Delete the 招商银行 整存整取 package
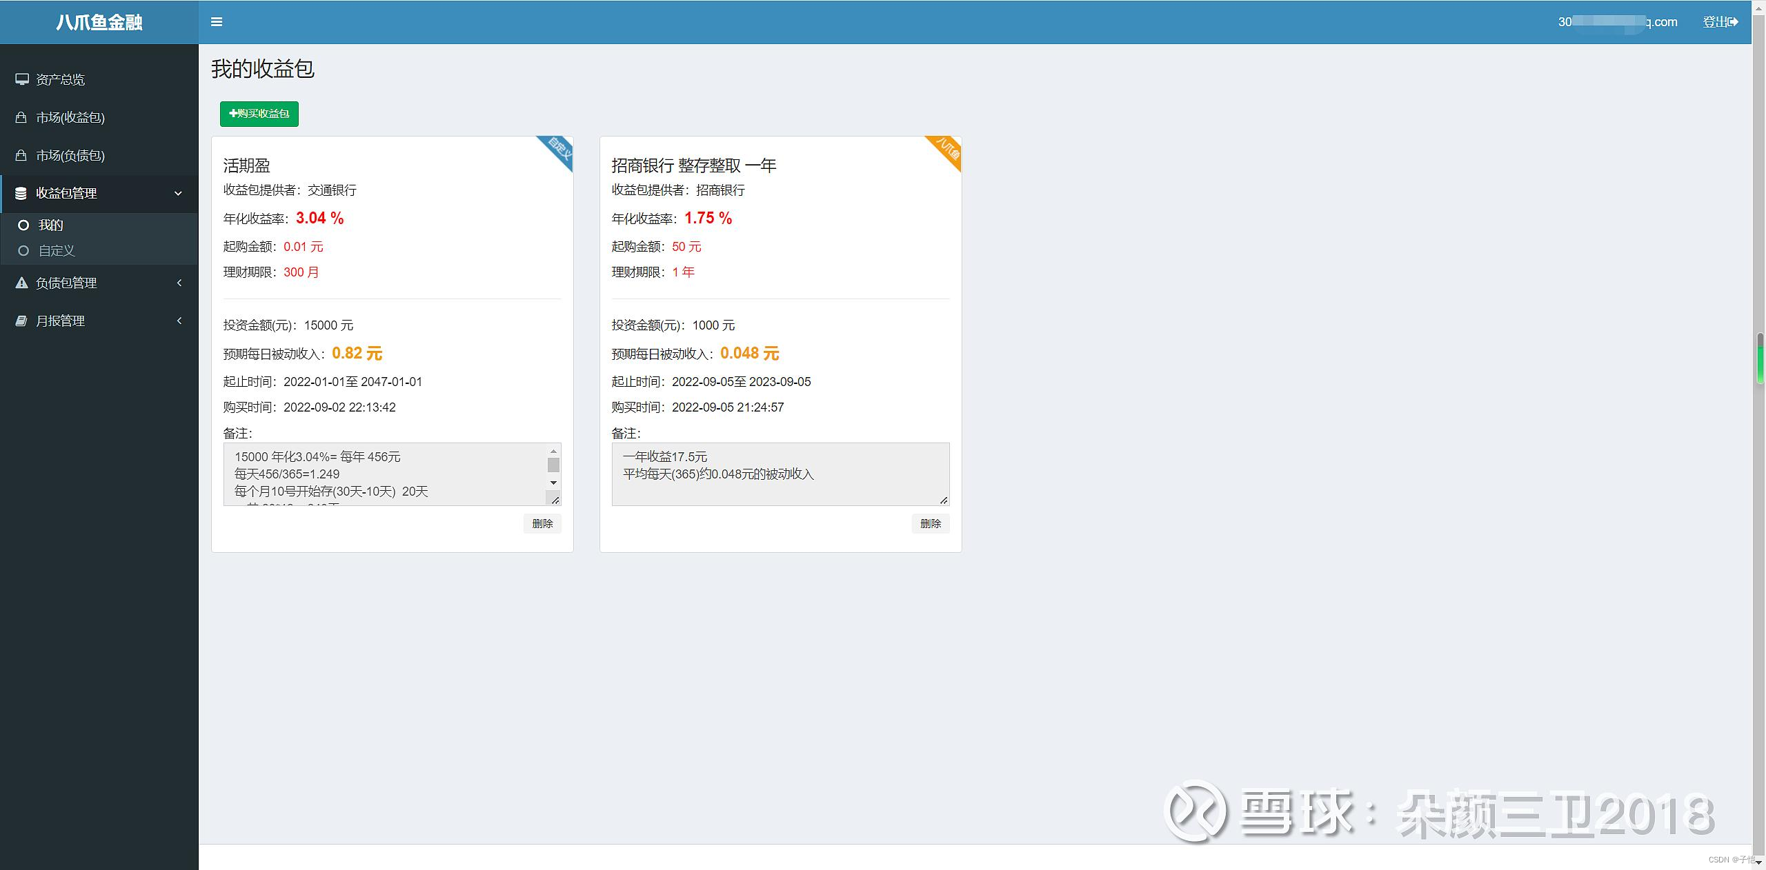This screenshot has width=1766, height=870. [931, 524]
